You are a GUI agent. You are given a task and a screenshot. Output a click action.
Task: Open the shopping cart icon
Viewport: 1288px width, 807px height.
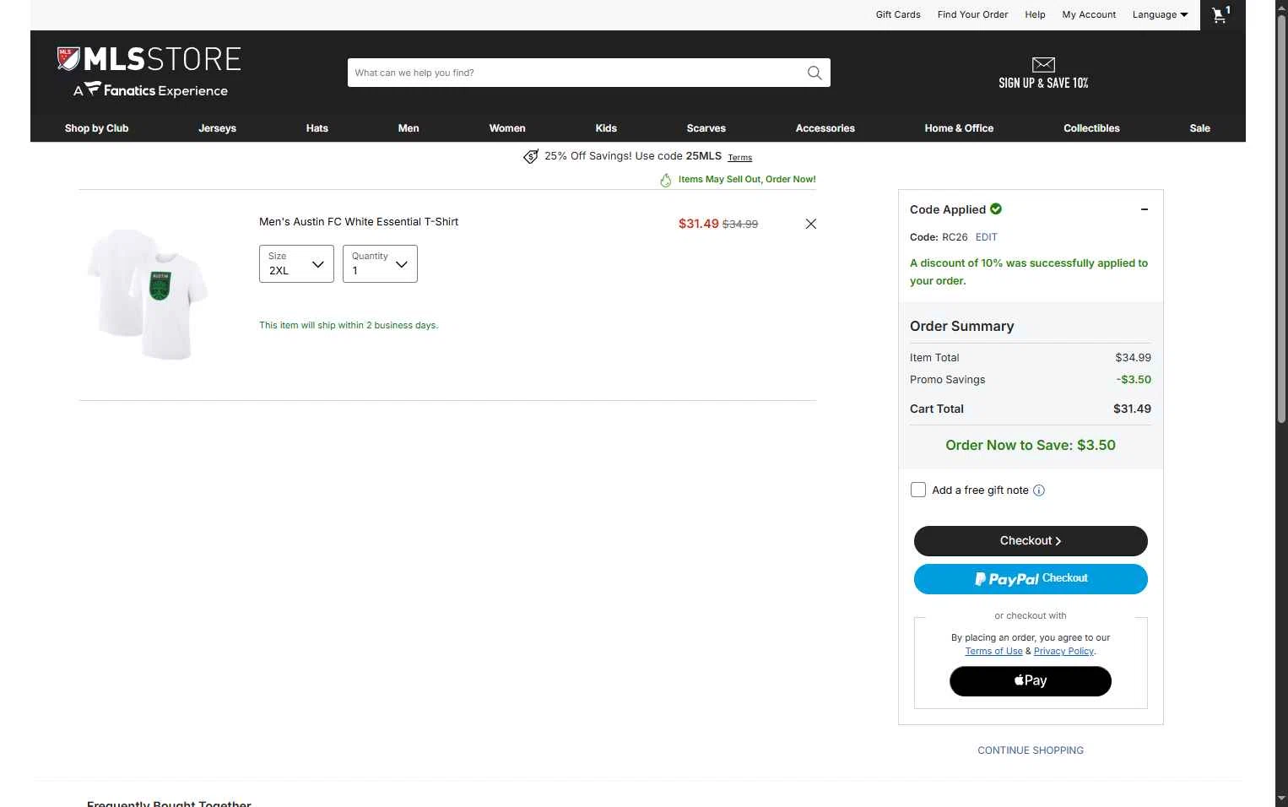(1220, 14)
